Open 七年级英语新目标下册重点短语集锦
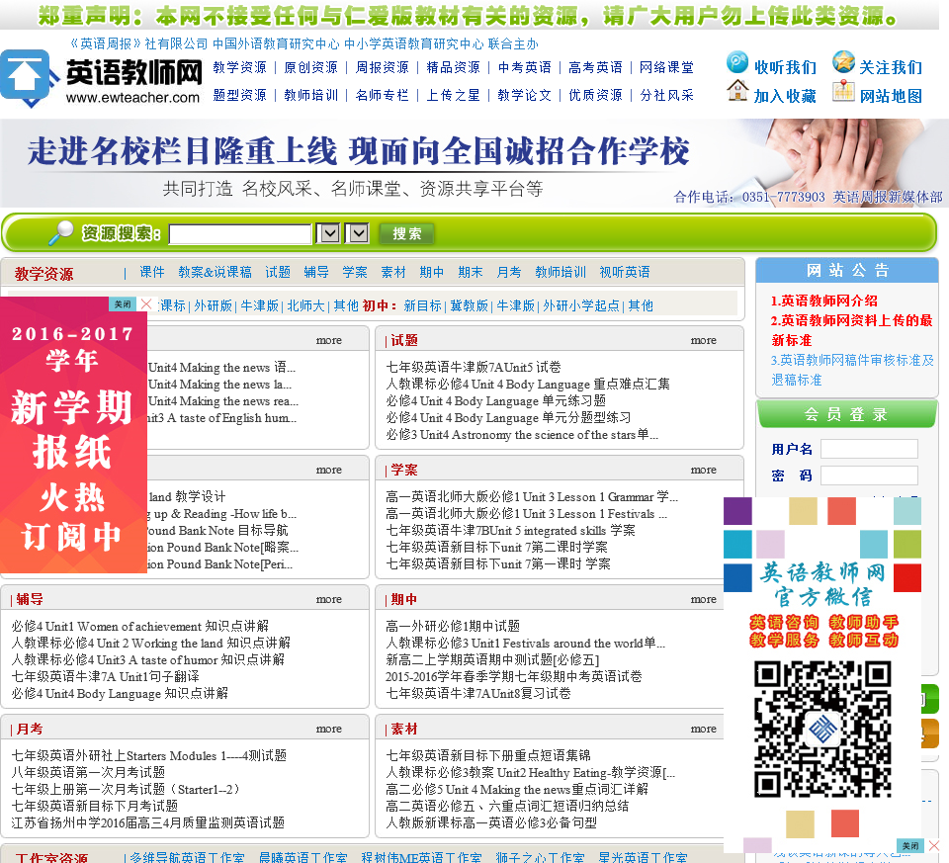This screenshot has width=949, height=863. pyautogui.click(x=488, y=755)
